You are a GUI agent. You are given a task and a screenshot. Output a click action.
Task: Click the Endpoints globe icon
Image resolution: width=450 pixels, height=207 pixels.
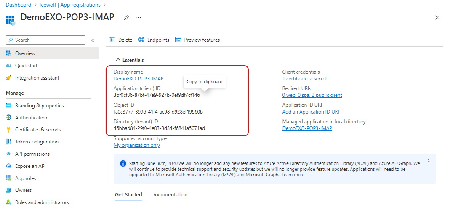click(x=141, y=40)
